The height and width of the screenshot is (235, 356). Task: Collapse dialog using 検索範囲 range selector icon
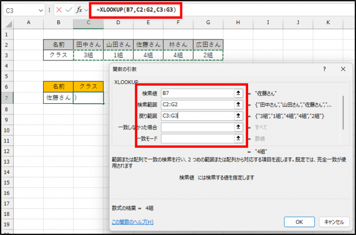(x=238, y=104)
